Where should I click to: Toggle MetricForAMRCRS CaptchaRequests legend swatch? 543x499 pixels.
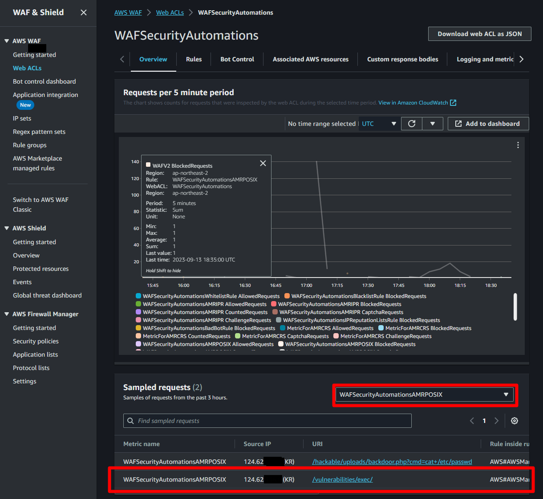(x=238, y=336)
